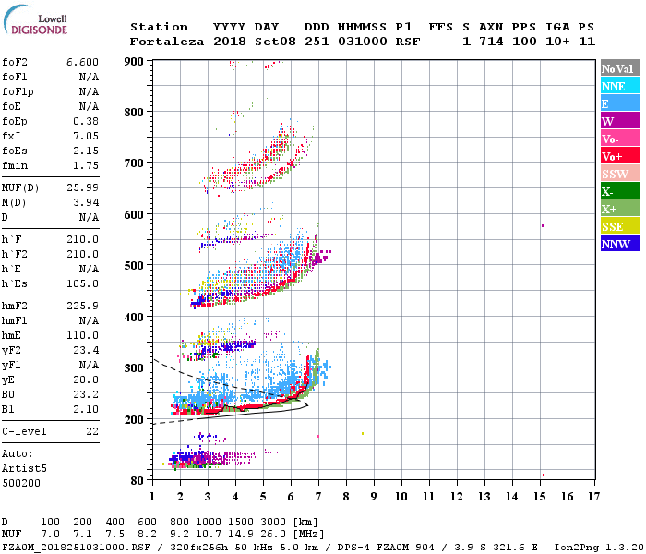The image size is (646, 554).
Task: Click the B1 value 2.10
Action: pos(86,409)
